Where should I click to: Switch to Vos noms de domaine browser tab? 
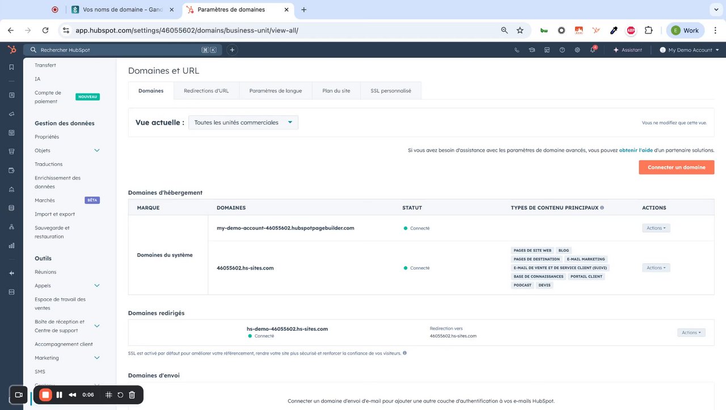tap(123, 10)
